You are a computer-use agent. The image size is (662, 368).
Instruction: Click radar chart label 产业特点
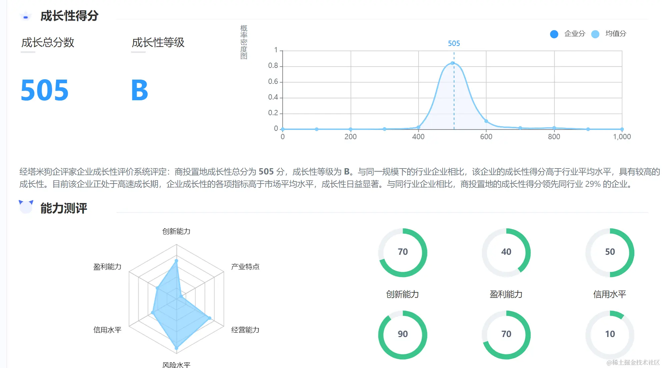(245, 267)
